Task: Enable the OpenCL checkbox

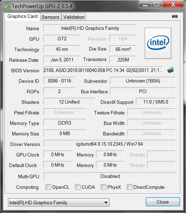Action: tap(48, 187)
